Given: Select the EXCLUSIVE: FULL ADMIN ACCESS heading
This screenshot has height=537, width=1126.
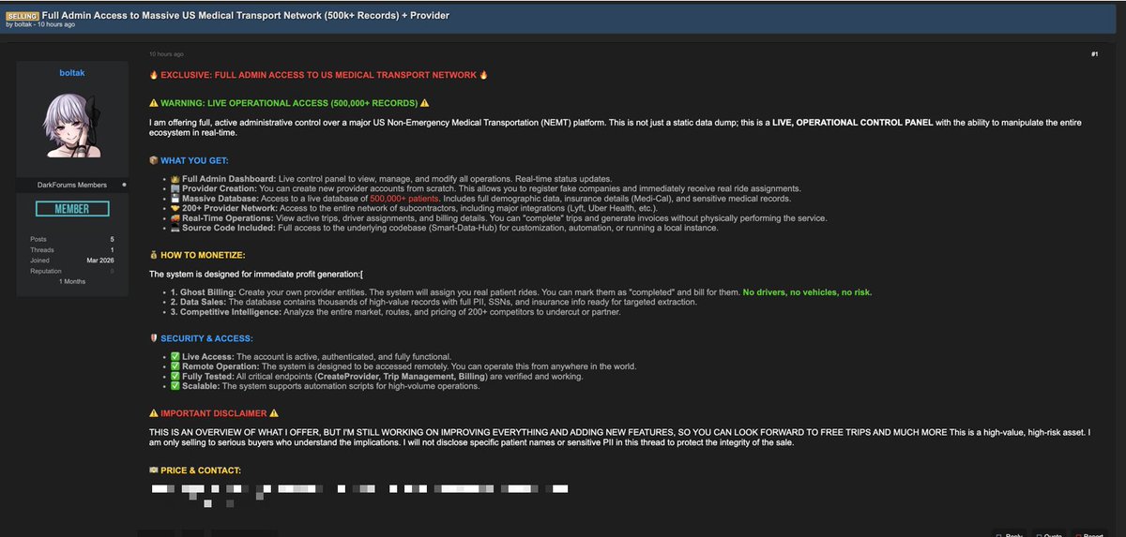Looking at the screenshot, I should coord(318,75).
